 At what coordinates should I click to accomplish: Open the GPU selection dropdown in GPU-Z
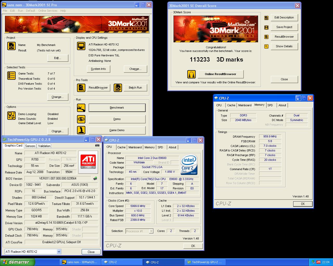pos(59,251)
